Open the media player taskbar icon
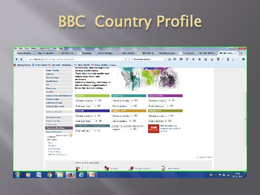Viewport: 260px width, 195px height. click(x=28, y=175)
